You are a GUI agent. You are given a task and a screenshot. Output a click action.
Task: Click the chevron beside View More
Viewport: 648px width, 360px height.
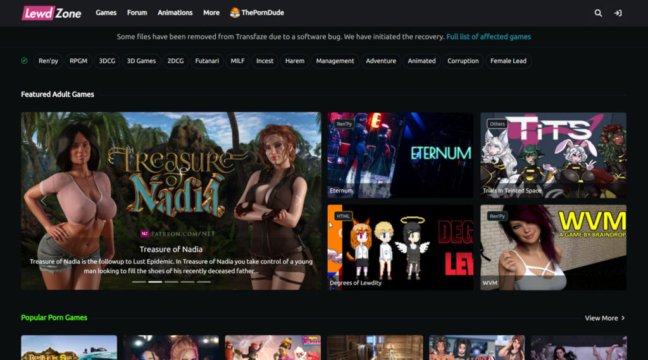click(x=623, y=318)
